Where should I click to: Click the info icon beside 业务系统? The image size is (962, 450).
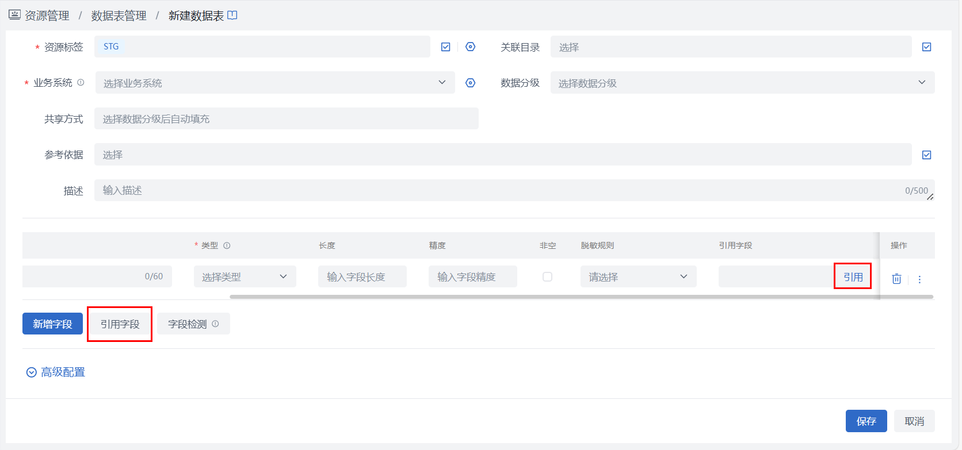click(x=81, y=82)
